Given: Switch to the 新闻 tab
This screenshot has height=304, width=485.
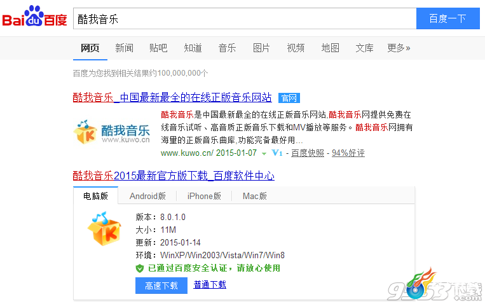Looking at the screenshot, I should click(125, 48).
